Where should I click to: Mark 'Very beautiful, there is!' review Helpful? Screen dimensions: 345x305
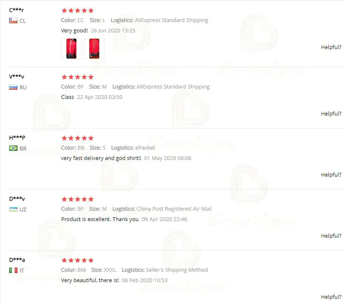[x=331, y=297]
